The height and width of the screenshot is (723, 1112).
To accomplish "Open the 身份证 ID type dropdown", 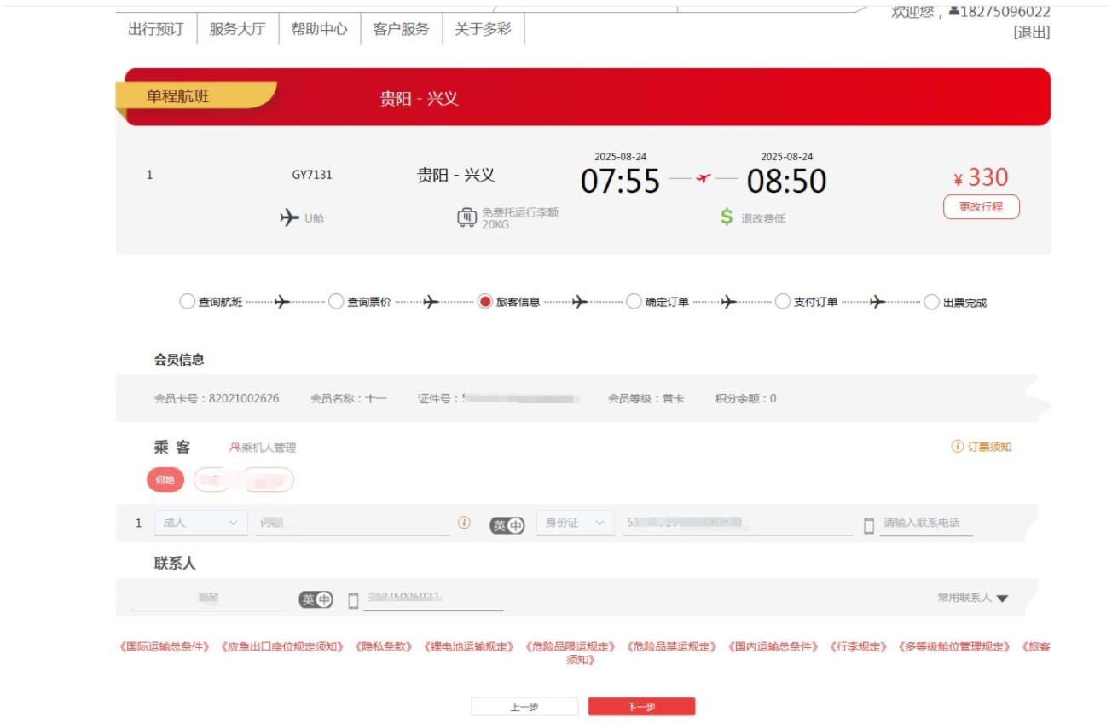I will 576,523.
